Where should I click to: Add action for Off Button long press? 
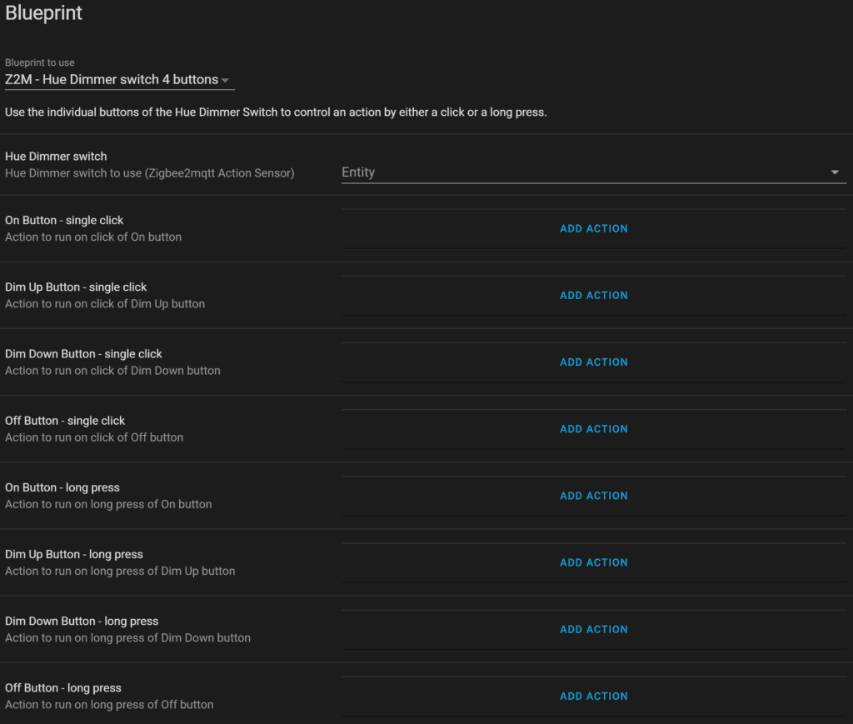pos(593,697)
